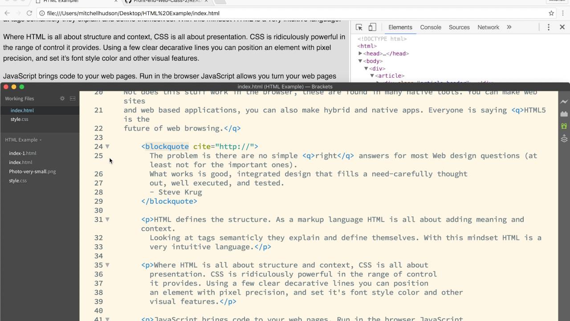Switch to the Elements tab in DevTools
This screenshot has height=321, width=570.
400,27
